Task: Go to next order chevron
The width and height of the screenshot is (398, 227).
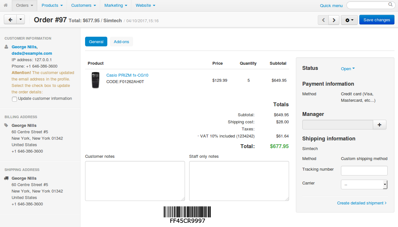Action: click(x=334, y=20)
